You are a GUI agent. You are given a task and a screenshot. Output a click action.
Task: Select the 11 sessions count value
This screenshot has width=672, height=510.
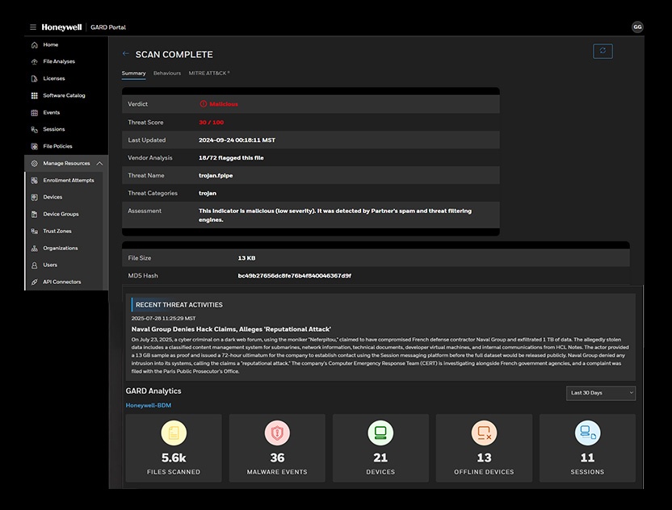pos(587,458)
